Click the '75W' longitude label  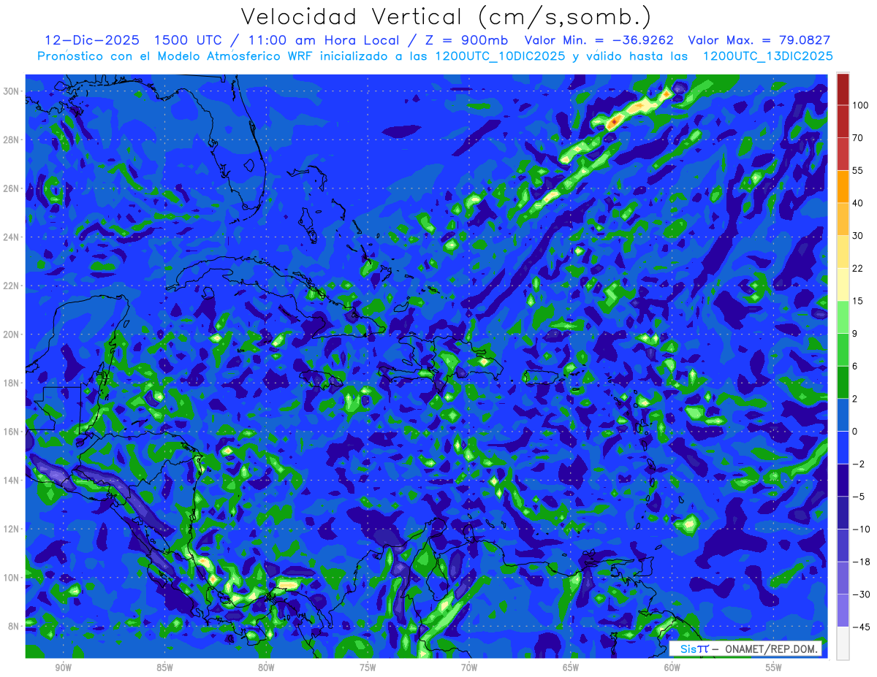pos(368,668)
